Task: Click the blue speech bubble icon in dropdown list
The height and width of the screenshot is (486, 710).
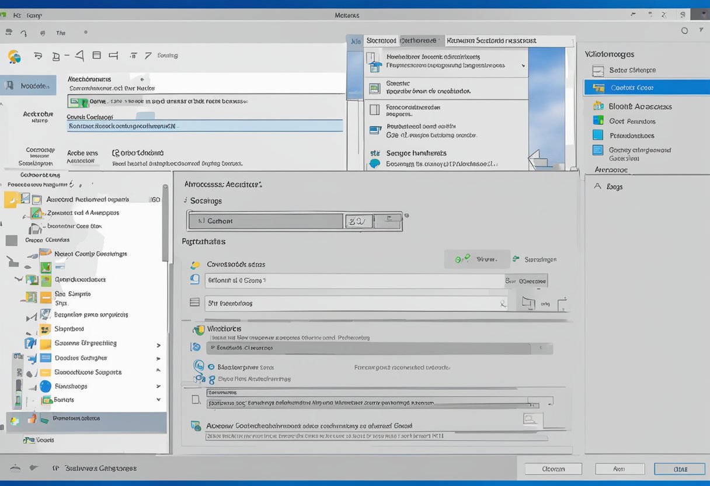Action: pos(374,164)
